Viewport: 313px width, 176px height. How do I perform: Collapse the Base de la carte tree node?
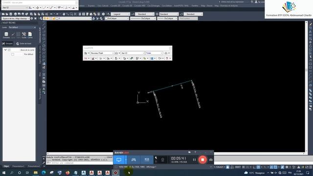pyautogui.click(x=5, y=50)
